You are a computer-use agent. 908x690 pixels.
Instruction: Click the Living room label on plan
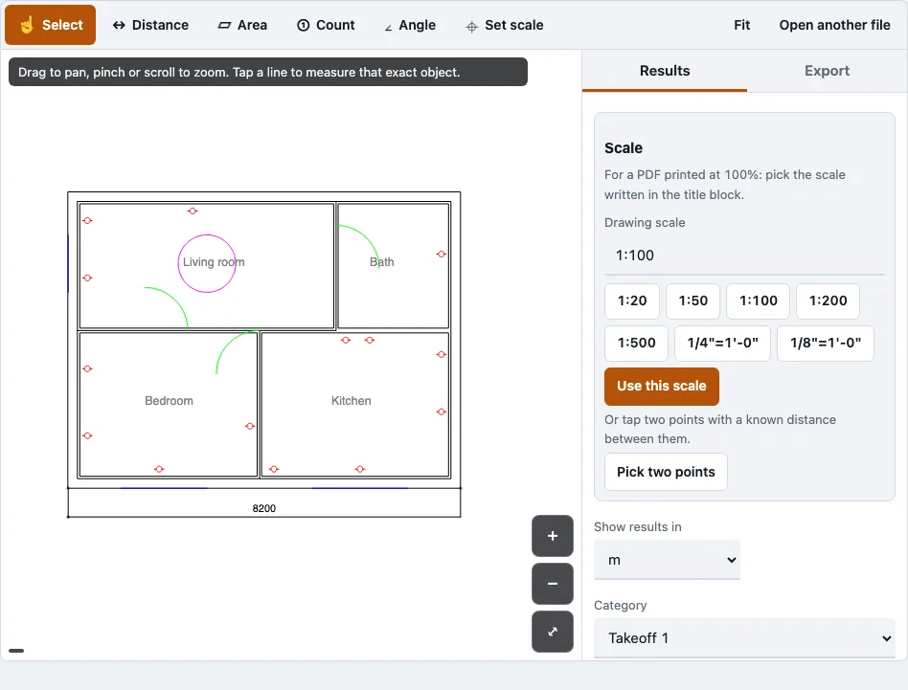(214, 262)
